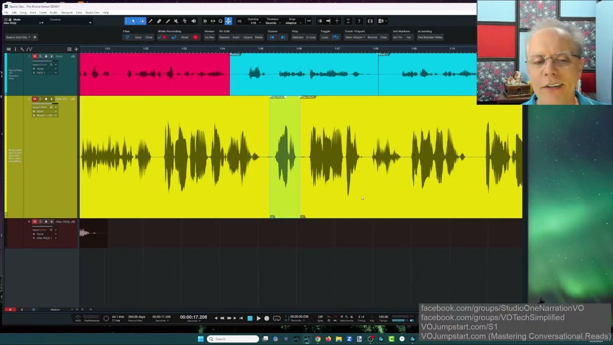The width and height of the screenshot is (613, 345).
Task: Click the Close button under Files
Action: click(x=149, y=37)
